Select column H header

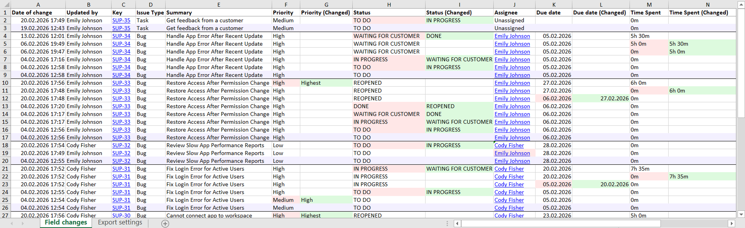tap(389, 4)
